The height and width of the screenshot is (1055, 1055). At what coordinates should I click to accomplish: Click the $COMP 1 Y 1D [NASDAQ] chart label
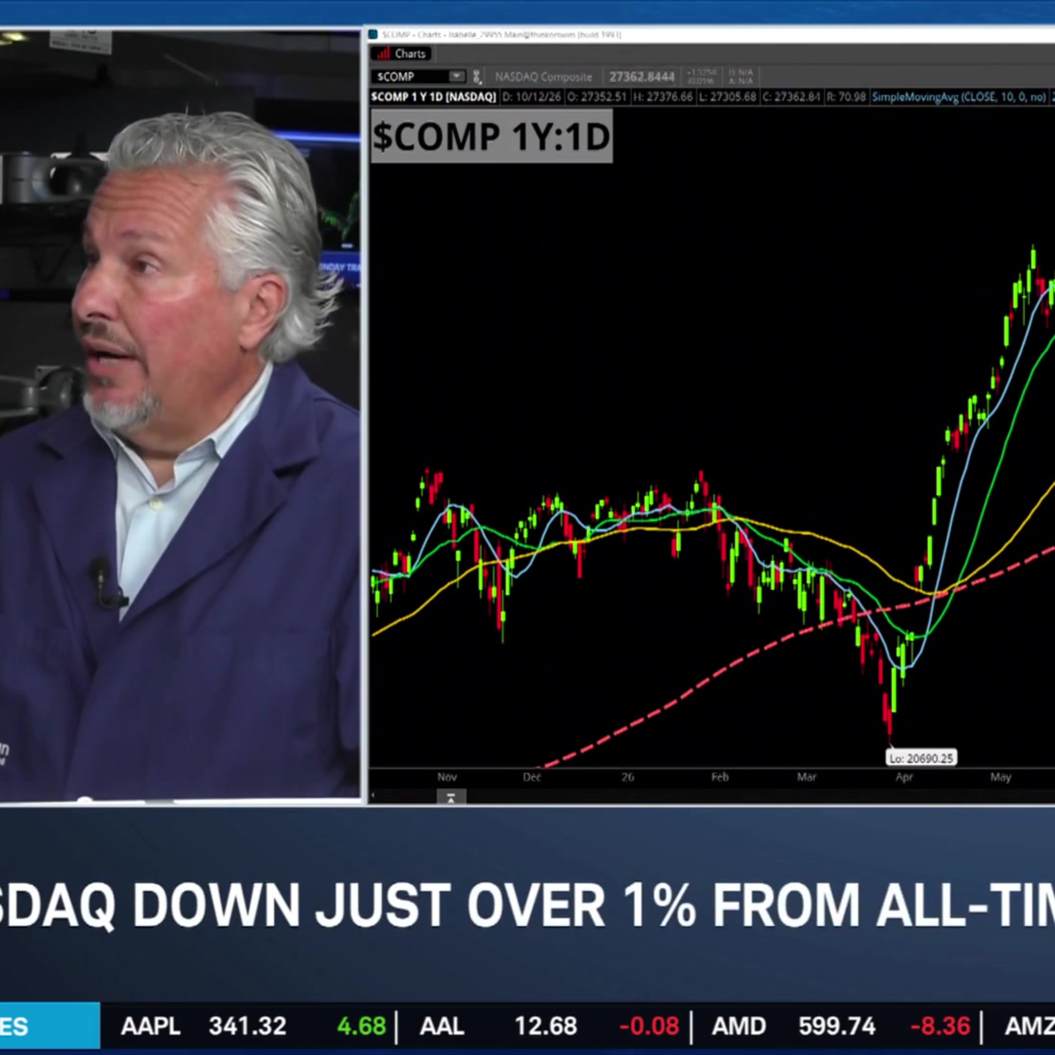tap(434, 97)
